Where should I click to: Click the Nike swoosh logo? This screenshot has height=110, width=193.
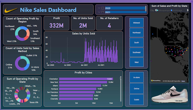coord(11,10)
